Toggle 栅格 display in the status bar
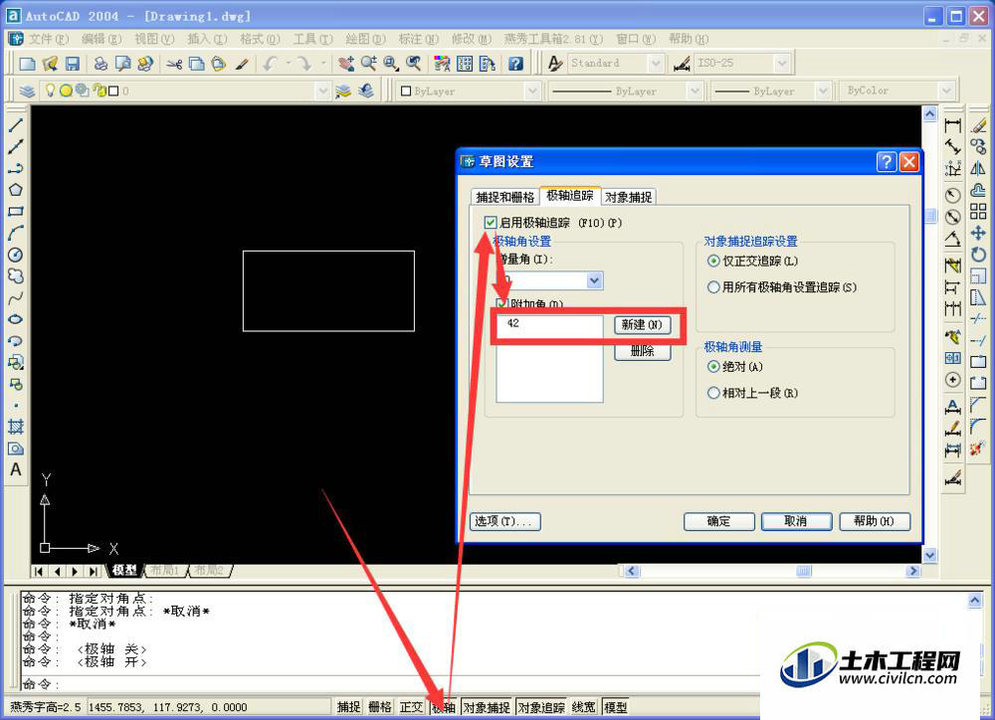The image size is (995, 720). point(380,707)
